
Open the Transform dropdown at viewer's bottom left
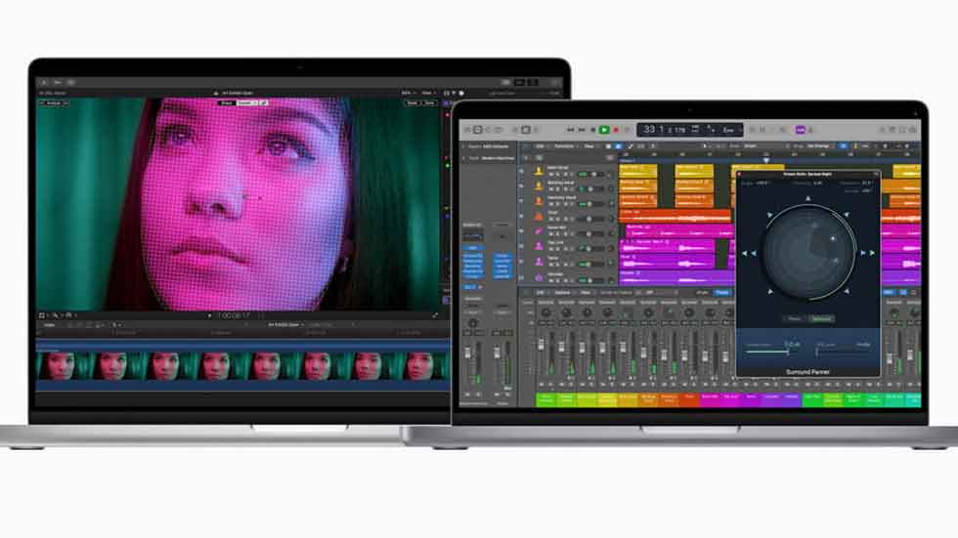(x=43, y=315)
